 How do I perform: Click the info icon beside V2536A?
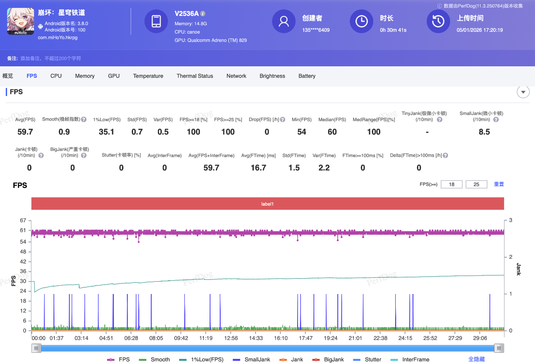tap(203, 14)
